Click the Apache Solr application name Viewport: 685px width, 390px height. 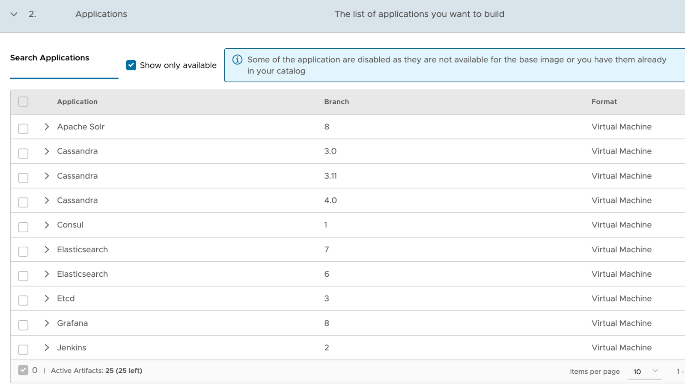point(81,127)
